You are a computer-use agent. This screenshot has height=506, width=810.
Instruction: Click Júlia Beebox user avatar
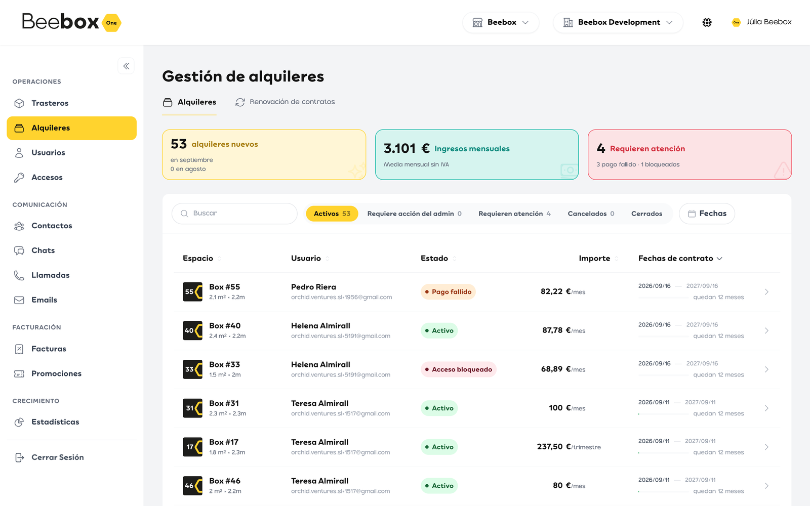737,22
